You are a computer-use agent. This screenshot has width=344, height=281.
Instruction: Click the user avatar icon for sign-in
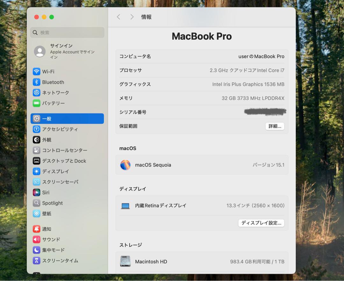tap(40, 51)
